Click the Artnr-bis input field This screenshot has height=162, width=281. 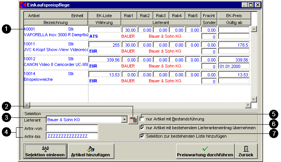click(x=72, y=136)
